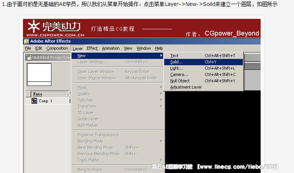The height and width of the screenshot is (173, 294).
Task: Choose New in the Layer menu
Action: coord(117,56)
